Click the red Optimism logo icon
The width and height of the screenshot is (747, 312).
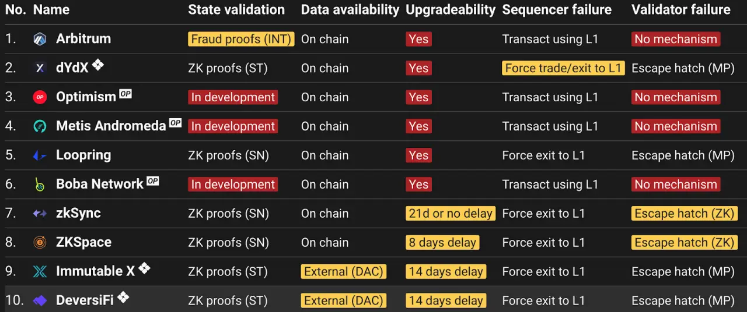[x=40, y=97]
